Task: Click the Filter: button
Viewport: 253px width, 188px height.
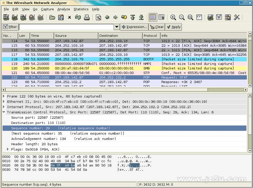Action: [10, 27]
